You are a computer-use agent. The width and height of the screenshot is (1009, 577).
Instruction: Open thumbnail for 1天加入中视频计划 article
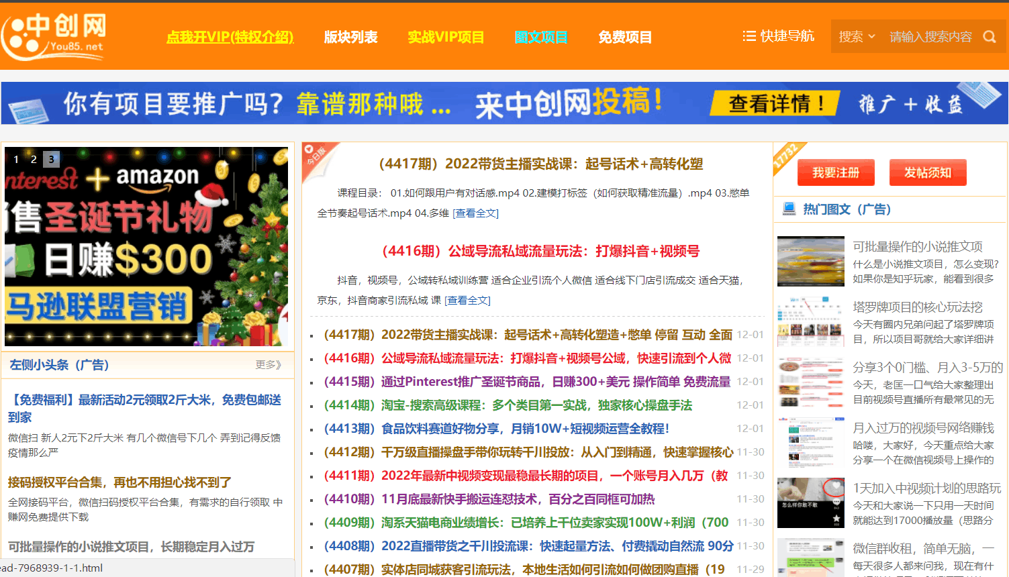click(x=811, y=503)
